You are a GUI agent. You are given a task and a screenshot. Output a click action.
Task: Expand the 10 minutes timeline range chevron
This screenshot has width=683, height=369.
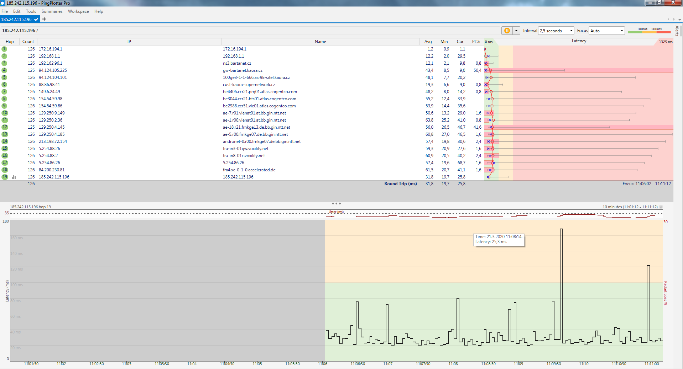tap(661, 207)
